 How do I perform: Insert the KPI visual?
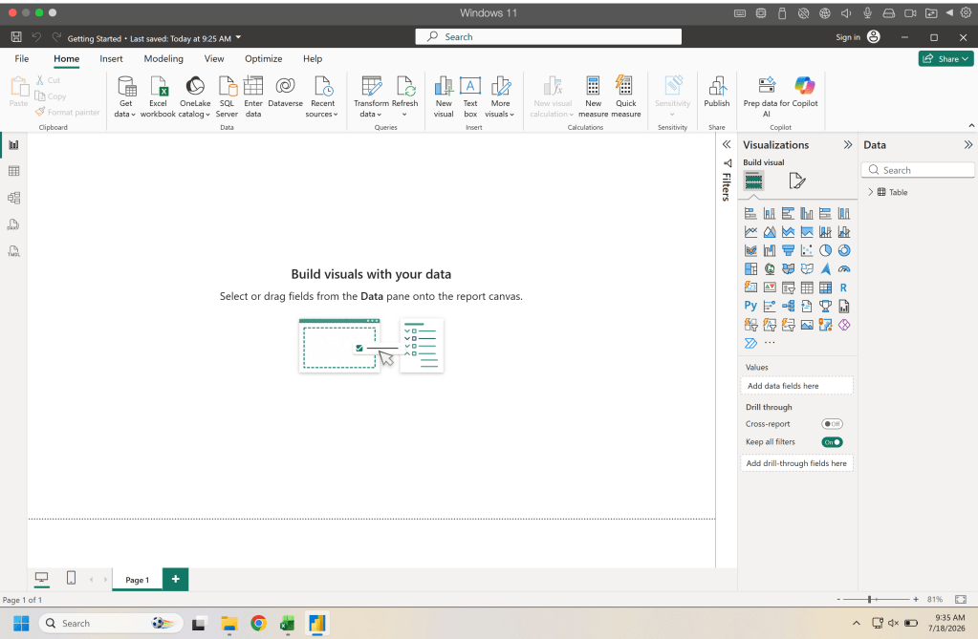(770, 288)
